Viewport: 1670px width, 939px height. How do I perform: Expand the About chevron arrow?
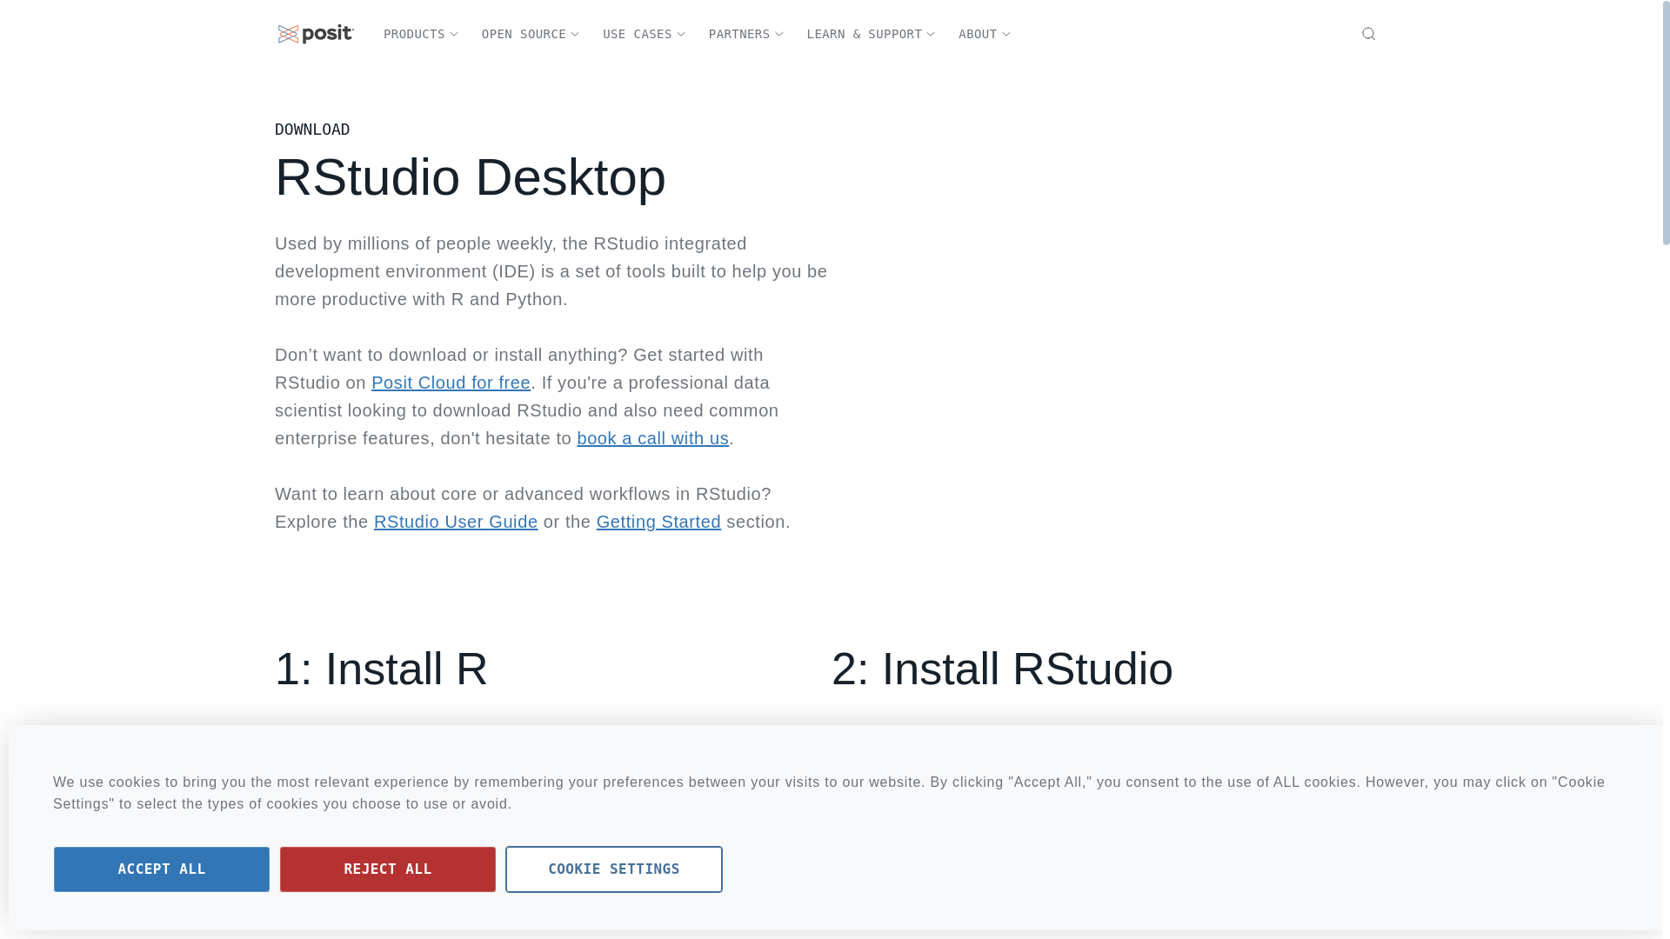click(1006, 35)
